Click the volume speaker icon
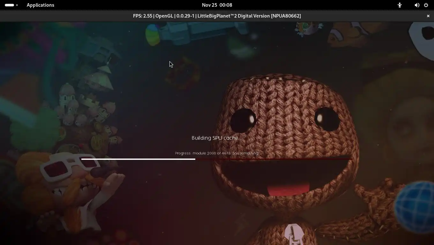The width and height of the screenshot is (434, 245). 417,5
